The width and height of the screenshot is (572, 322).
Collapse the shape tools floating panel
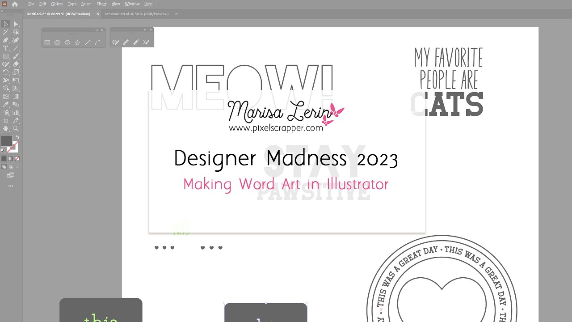click(x=97, y=30)
